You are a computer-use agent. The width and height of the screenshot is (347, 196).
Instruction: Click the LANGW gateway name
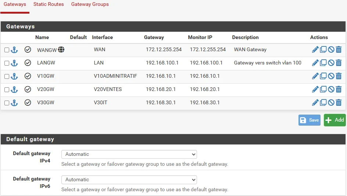tap(46, 63)
